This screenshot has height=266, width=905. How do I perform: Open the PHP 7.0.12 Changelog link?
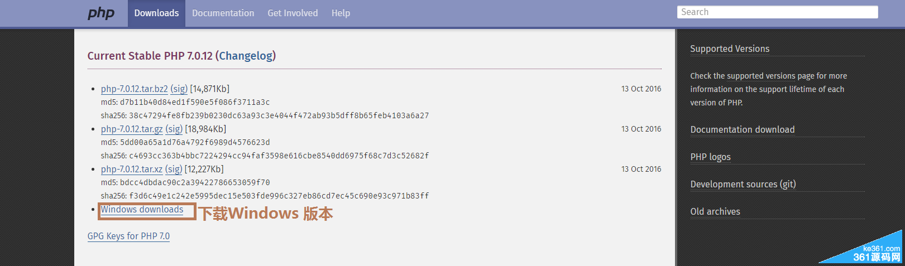[246, 56]
